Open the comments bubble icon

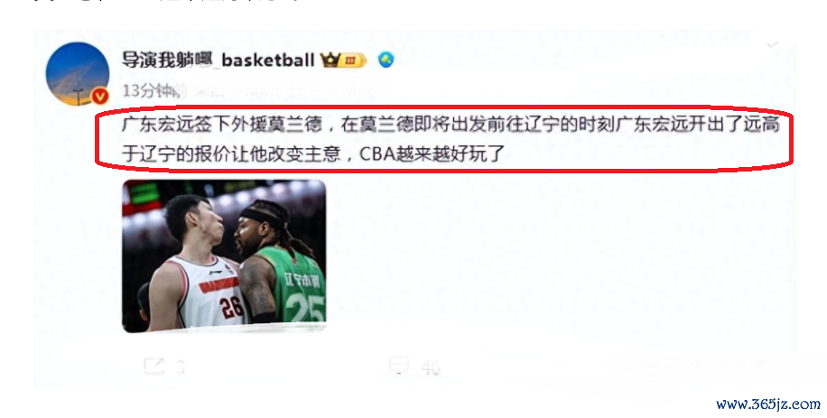click(x=398, y=365)
